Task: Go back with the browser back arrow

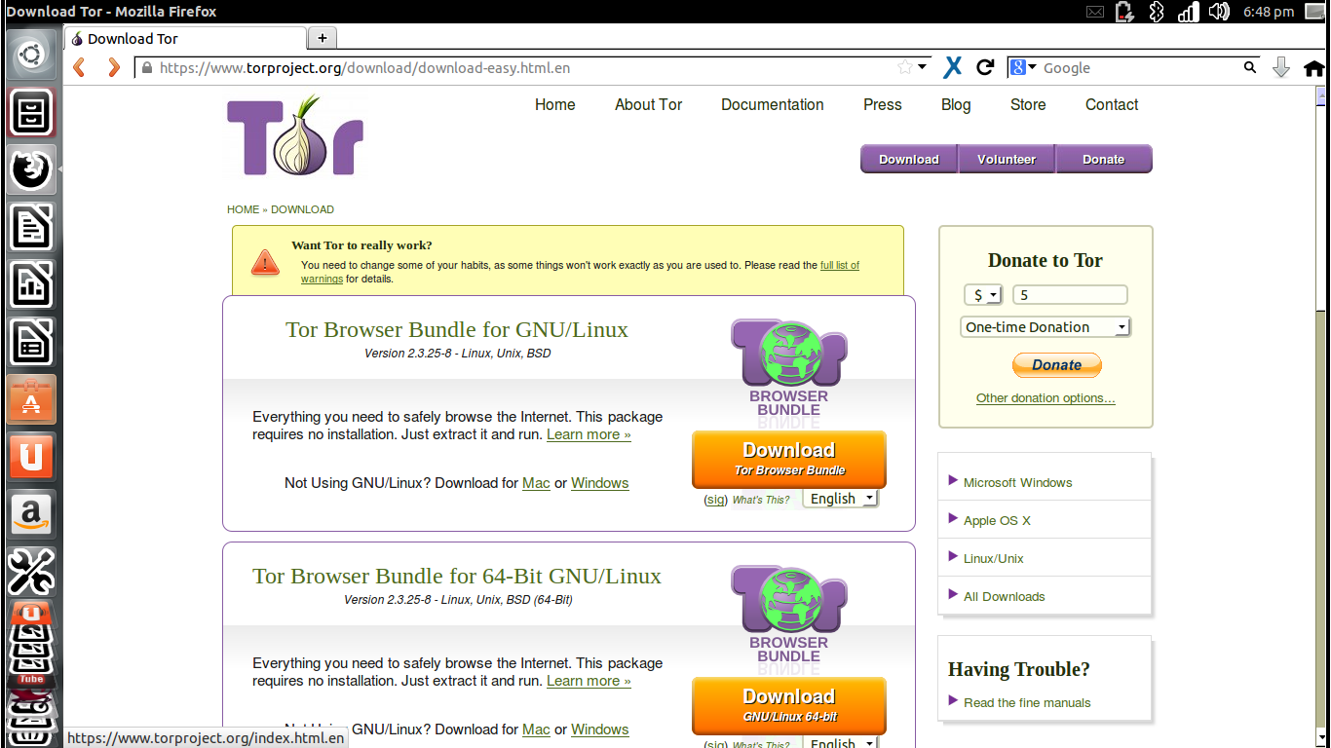Action: (80, 67)
